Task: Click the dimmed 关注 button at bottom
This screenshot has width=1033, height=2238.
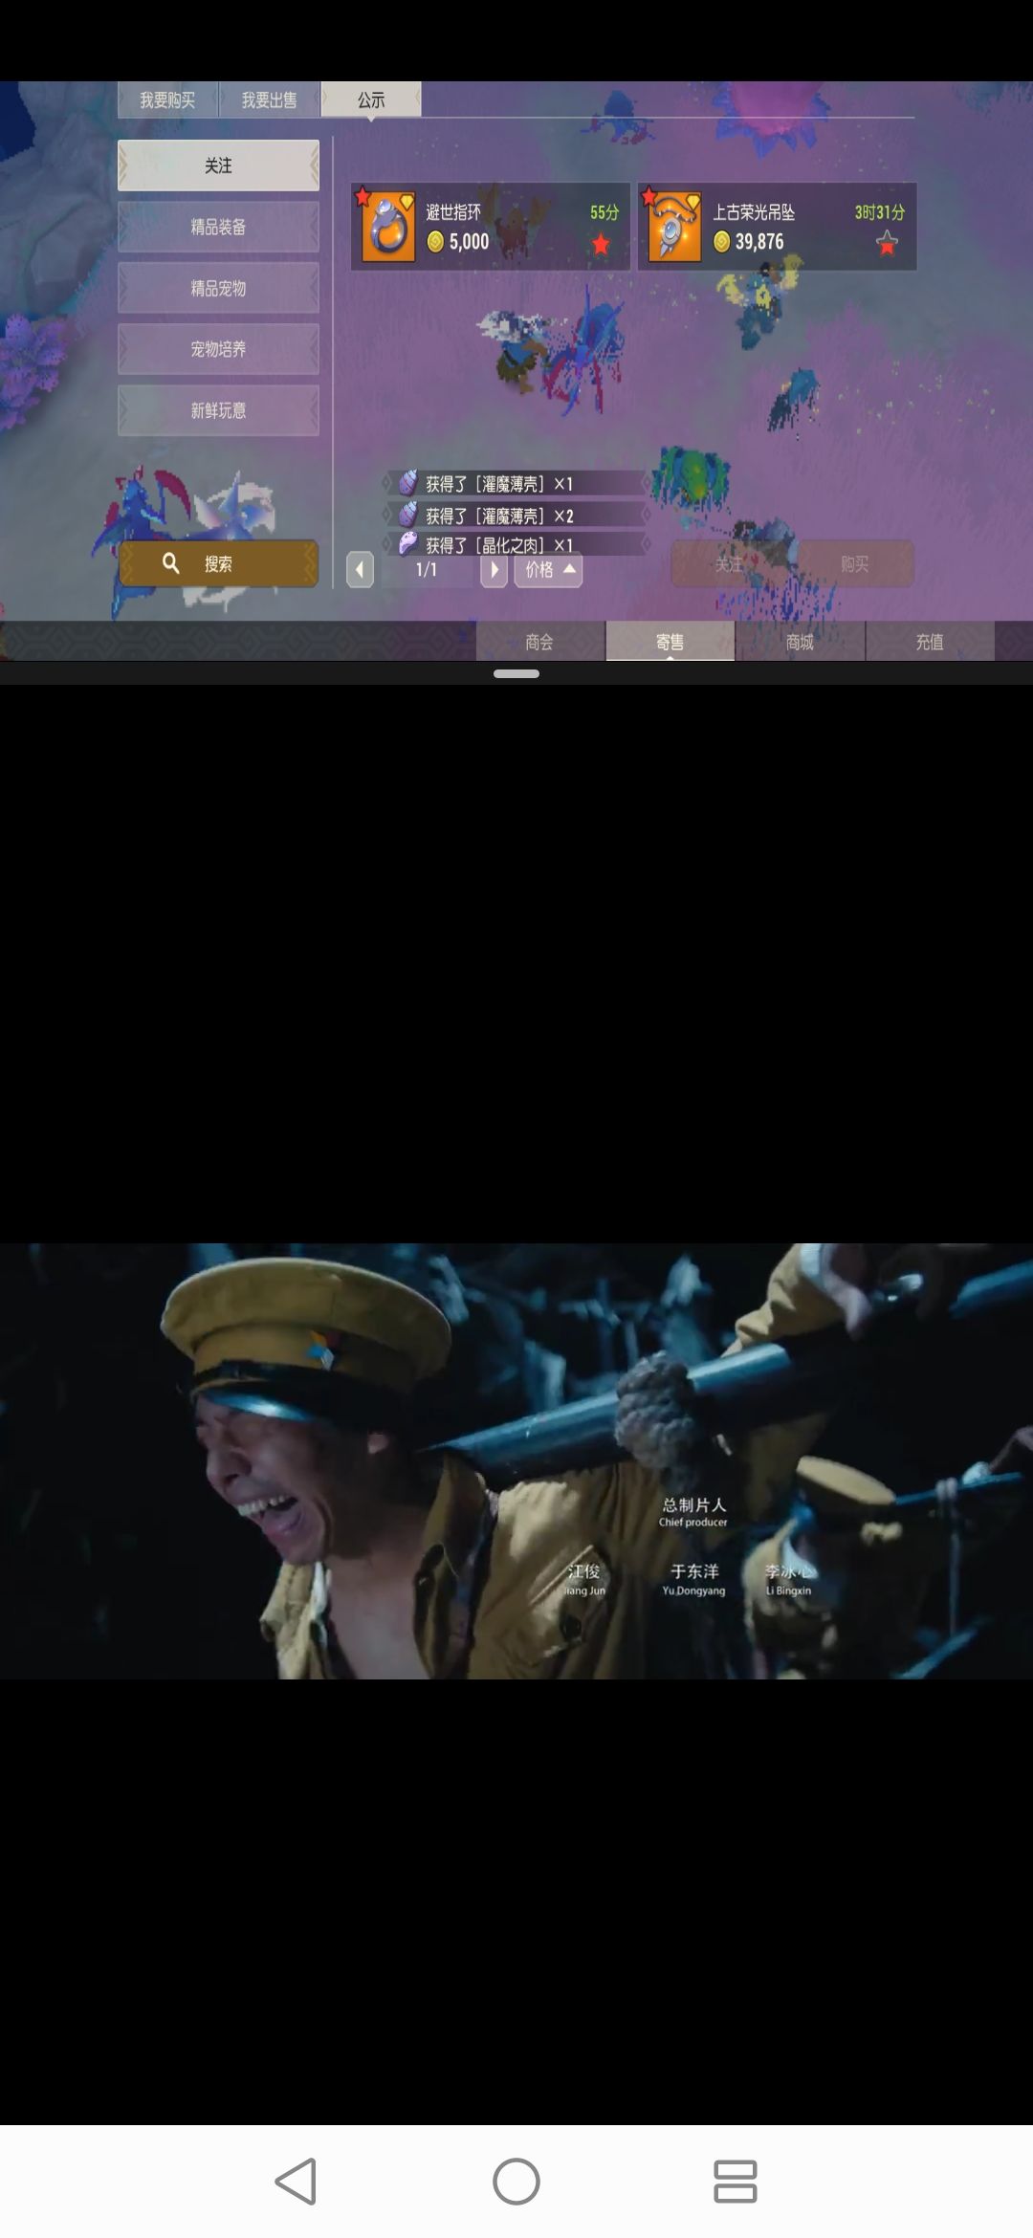Action: tap(729, 564)
